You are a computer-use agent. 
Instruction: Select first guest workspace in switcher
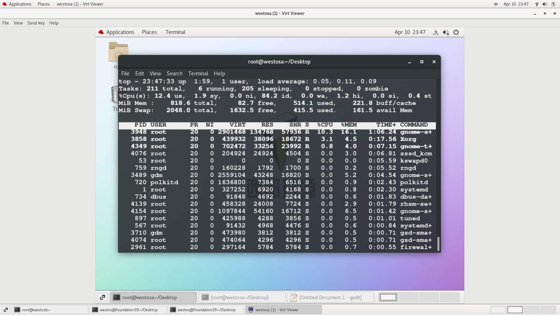(x=388, y=297)
